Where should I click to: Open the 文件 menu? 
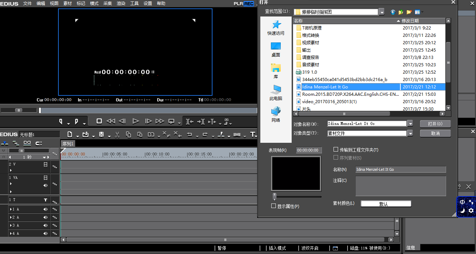coord(27,3)
